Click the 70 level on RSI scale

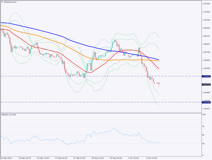click(x=204, y=127)
